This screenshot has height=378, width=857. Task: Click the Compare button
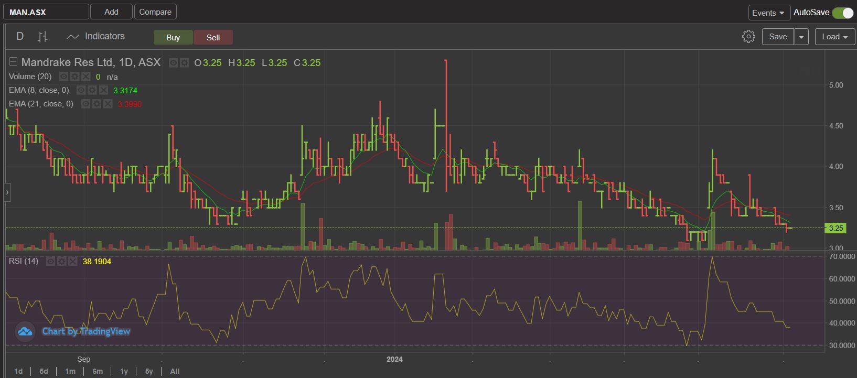pyautogui.click(x=155, y=12)
